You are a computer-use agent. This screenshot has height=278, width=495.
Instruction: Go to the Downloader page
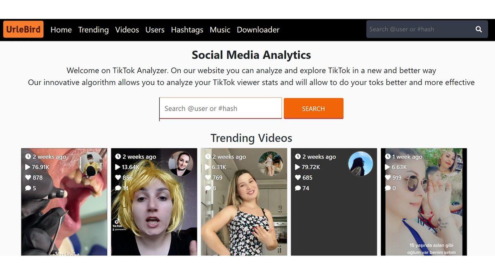[258, 30]
